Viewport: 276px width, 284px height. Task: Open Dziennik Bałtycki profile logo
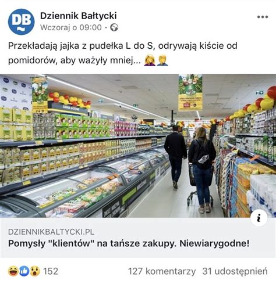coord(21,21)
